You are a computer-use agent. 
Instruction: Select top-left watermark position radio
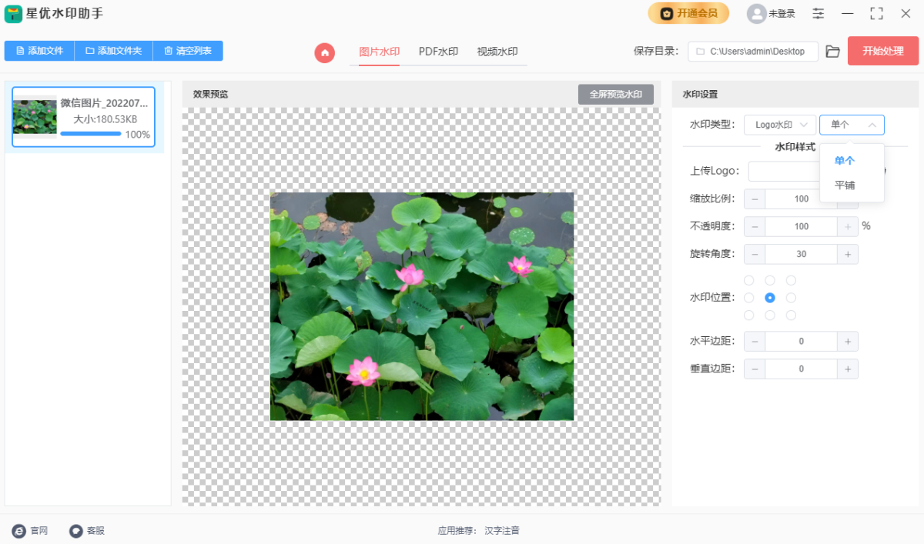tap(748, 280)
